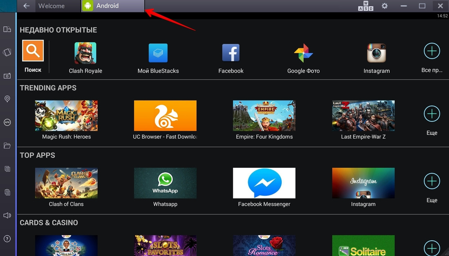Show all apps plus button (Все пр...)
The width and height of the screenshot is (449, 256).
[x=432, y=51]
